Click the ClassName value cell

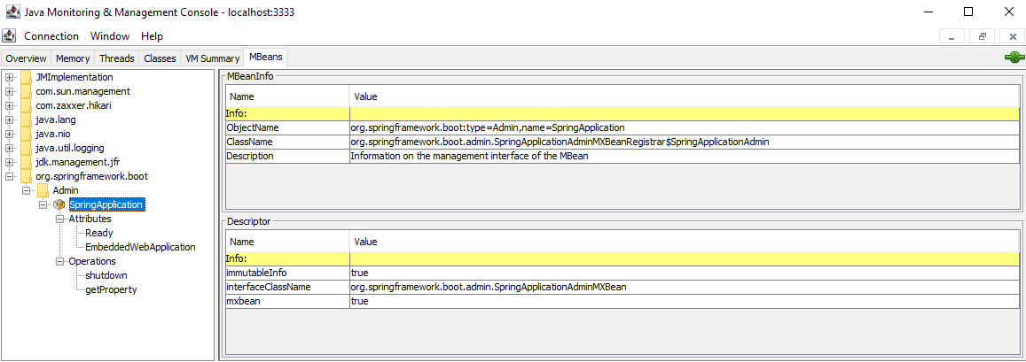[685, 142]
